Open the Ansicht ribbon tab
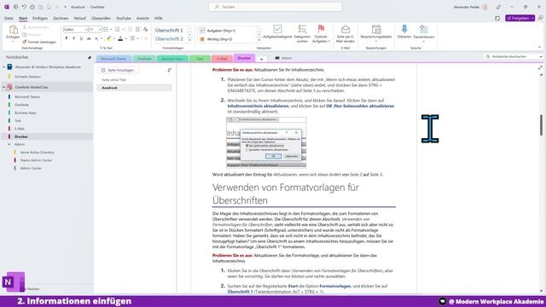The height and width of the screenshot is (307, 546). tap(142, 18)
